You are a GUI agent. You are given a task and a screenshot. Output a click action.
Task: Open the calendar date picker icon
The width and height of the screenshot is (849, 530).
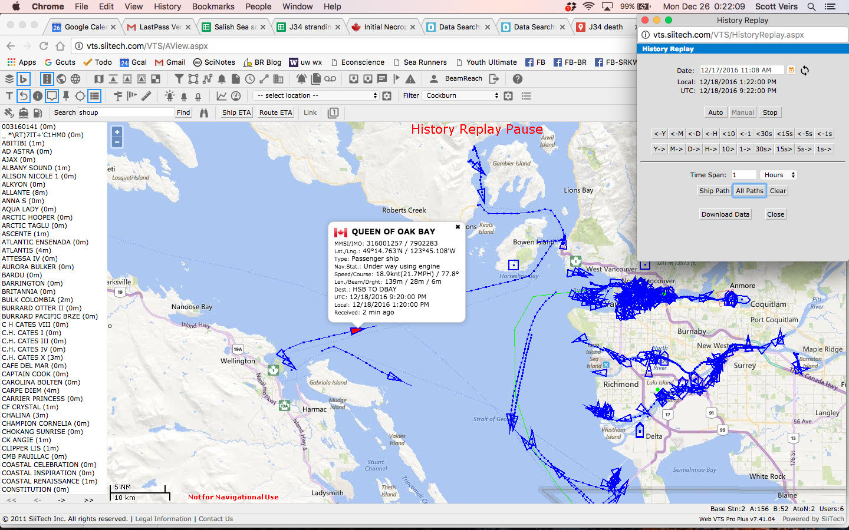(791, 70)
